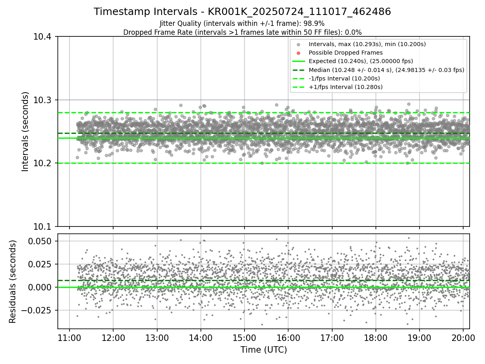Click legend entry 'Intervals, max (10.293s), min (10.200s)'
Viewport: 485px width, 364px height.
tap(367, 44)
